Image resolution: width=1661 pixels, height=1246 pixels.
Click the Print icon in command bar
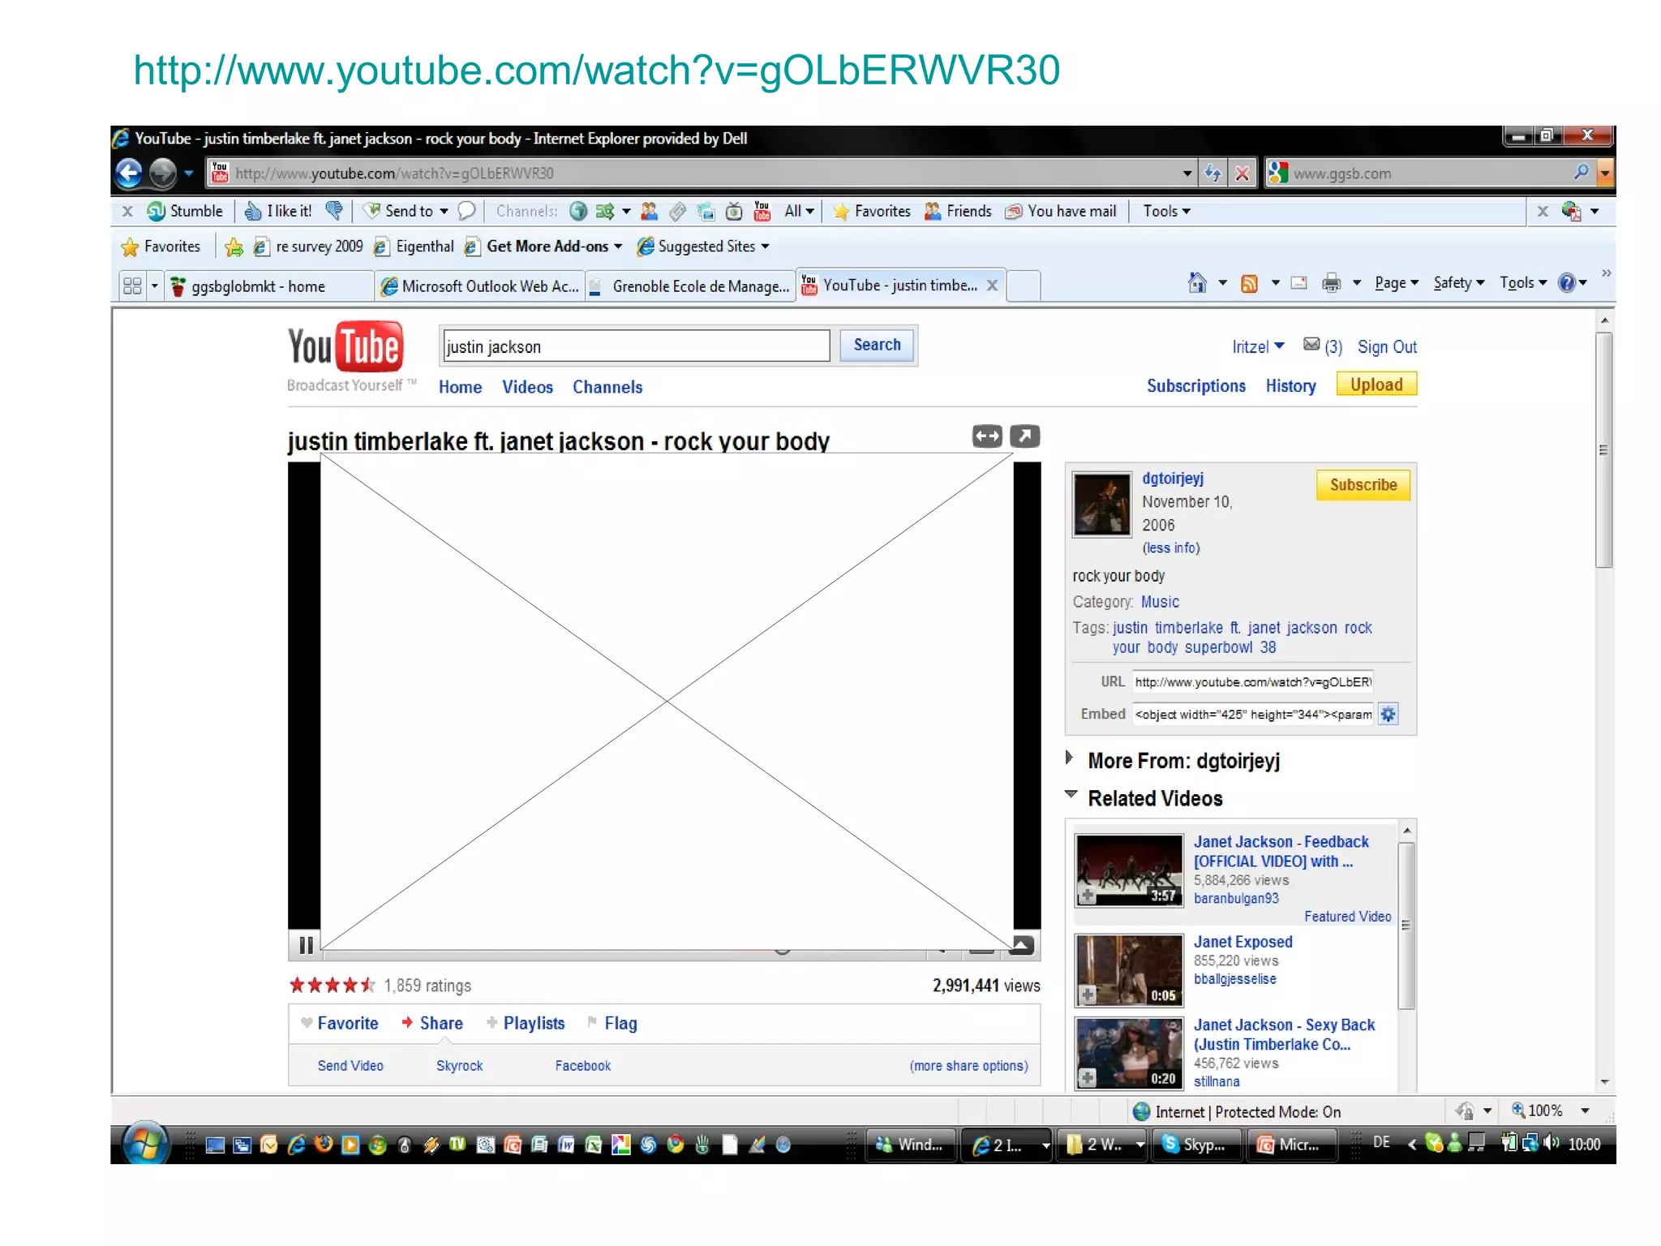[1331, 282]
